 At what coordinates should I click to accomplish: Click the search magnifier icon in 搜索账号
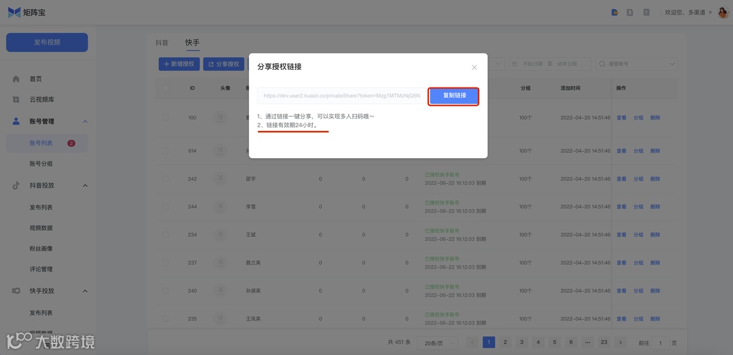click(x=602, y=64)
